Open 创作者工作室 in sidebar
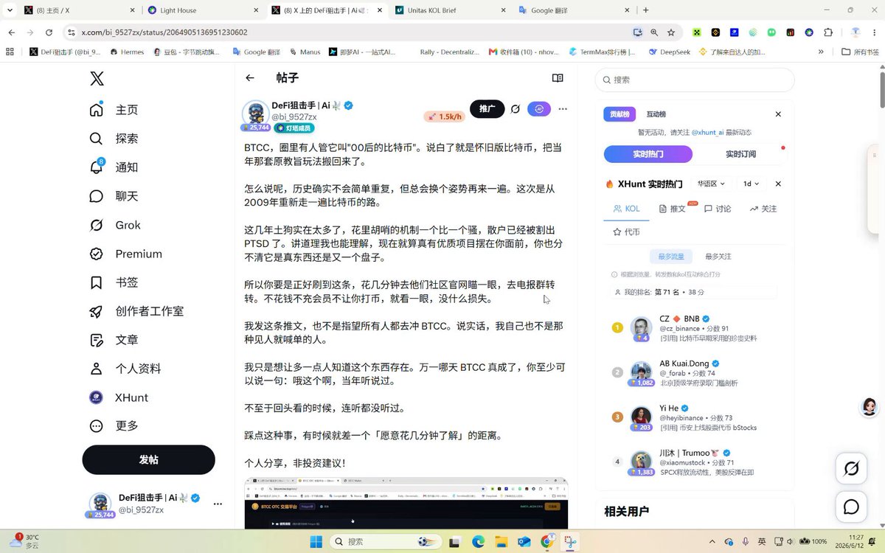885x553 pixels. point(136,311)
